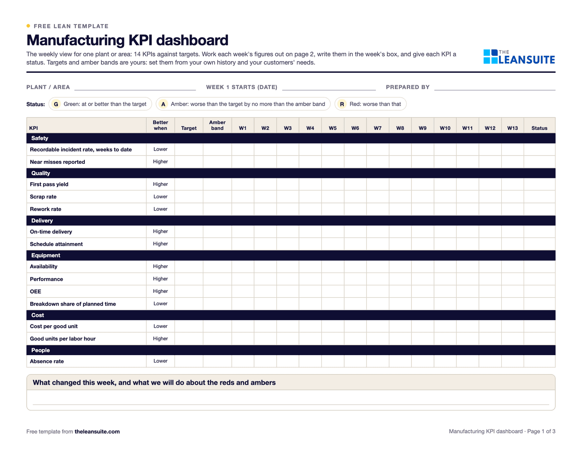Click the What changed this week notes line
The image size is (582, 450).
[x=291, y=399]
